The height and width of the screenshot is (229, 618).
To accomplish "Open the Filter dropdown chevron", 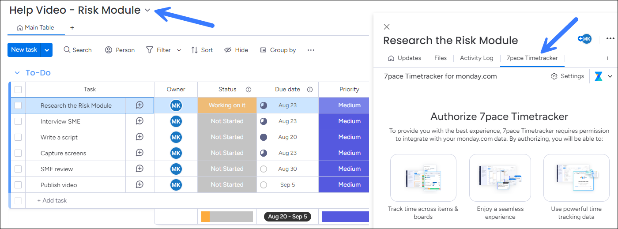I will (179, 50).
